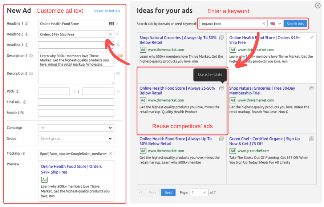Click www.greenchef.com display URL
Image resolution: width=324 pixels, height=207 pixels.
(x=253, y=151)
